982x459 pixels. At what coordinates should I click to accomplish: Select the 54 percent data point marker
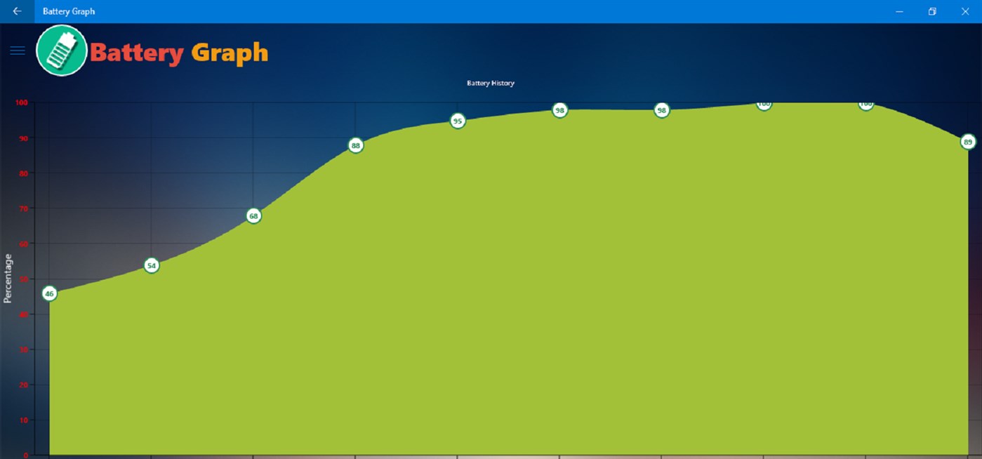(x=151, y=265)
